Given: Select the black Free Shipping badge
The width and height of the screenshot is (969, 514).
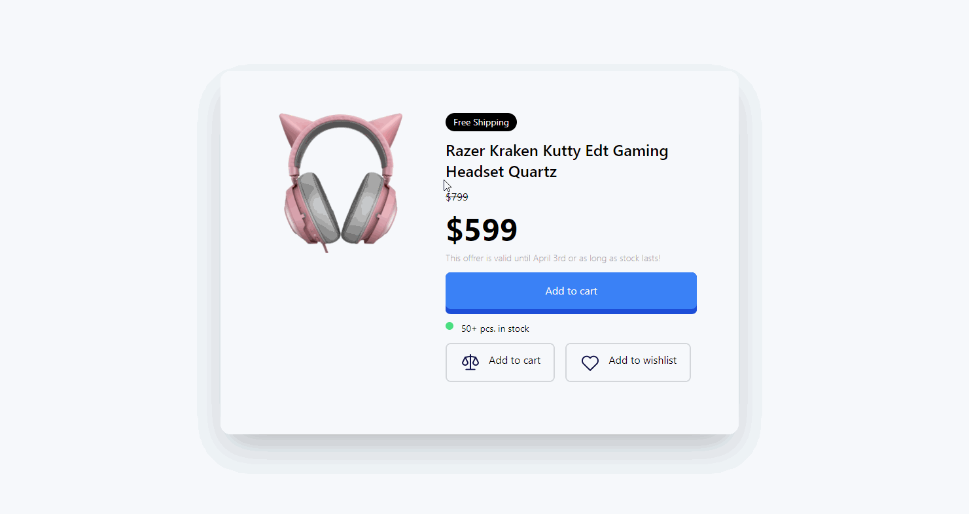Looking at the screenshot, I should pyautogui.click(x=481, y=122).
